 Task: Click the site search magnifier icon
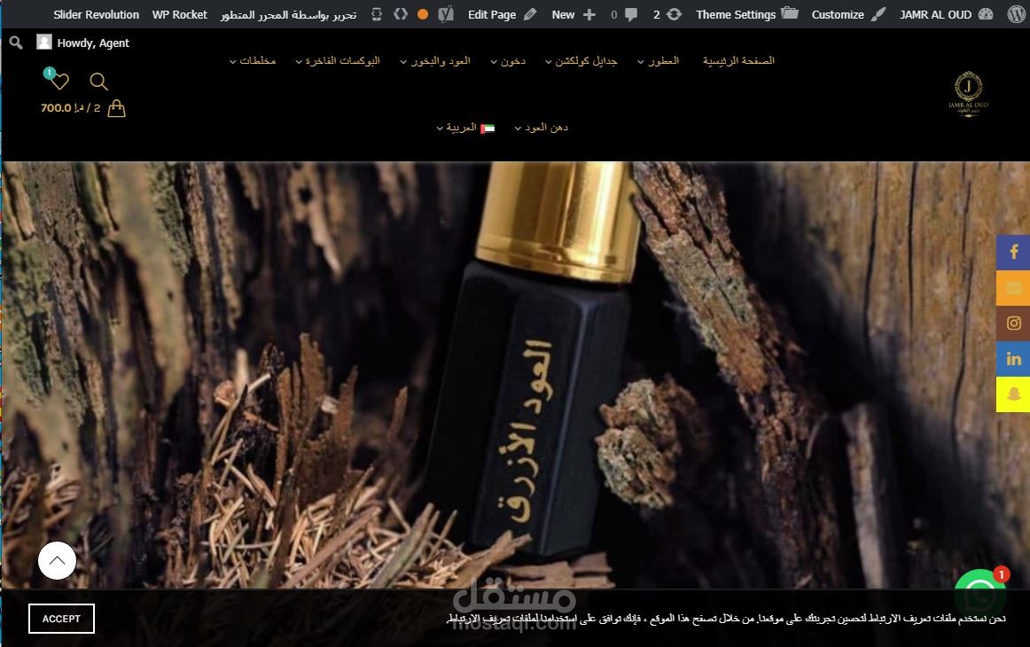pyautogui.click(x=98, y=82)
